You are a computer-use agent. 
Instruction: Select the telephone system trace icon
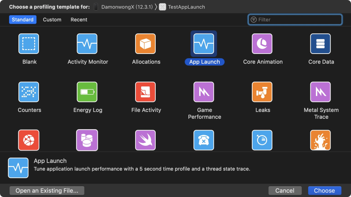pyautogui.click(x=204, y=140)
